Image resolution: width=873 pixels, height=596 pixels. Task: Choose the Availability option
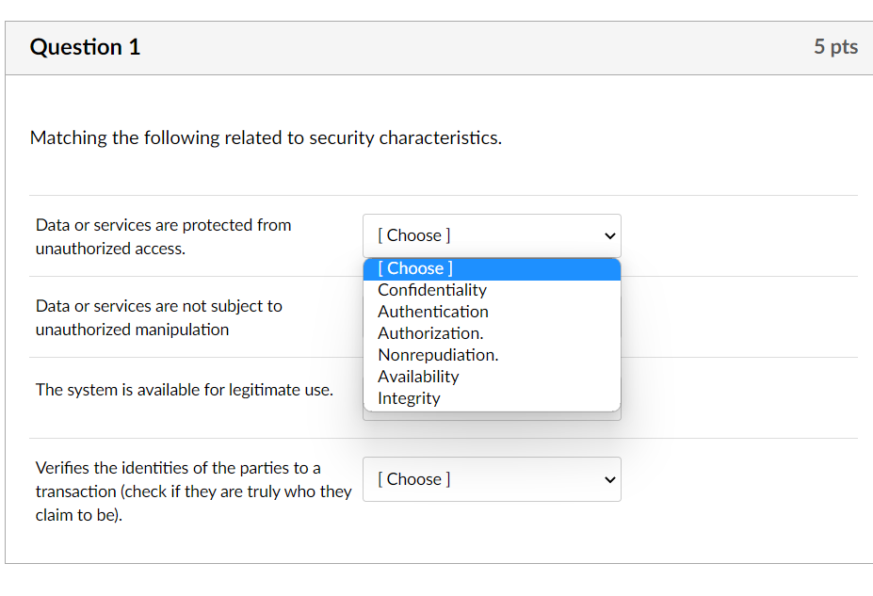pos(418,377)
